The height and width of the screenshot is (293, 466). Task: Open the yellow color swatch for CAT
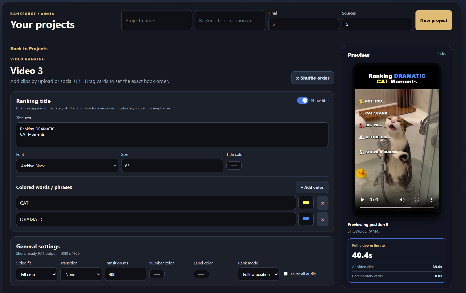tap(306, 203)
